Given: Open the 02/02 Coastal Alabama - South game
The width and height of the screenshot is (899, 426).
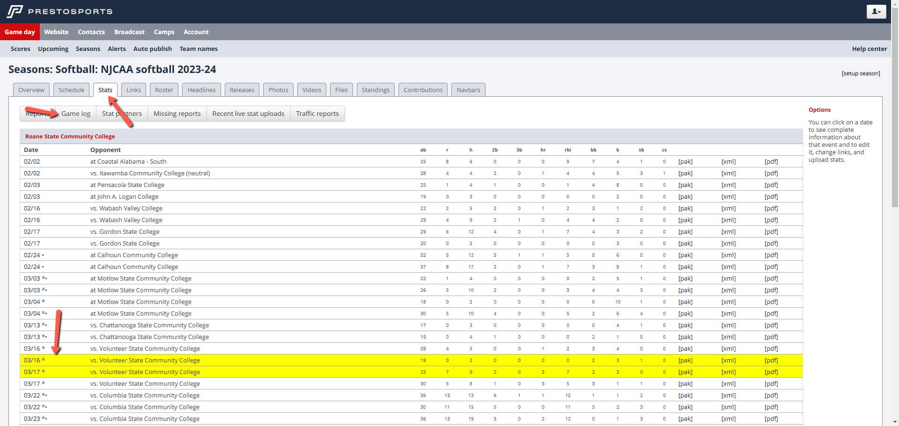Looking at the screenshot, I should [x=32, y=161].
